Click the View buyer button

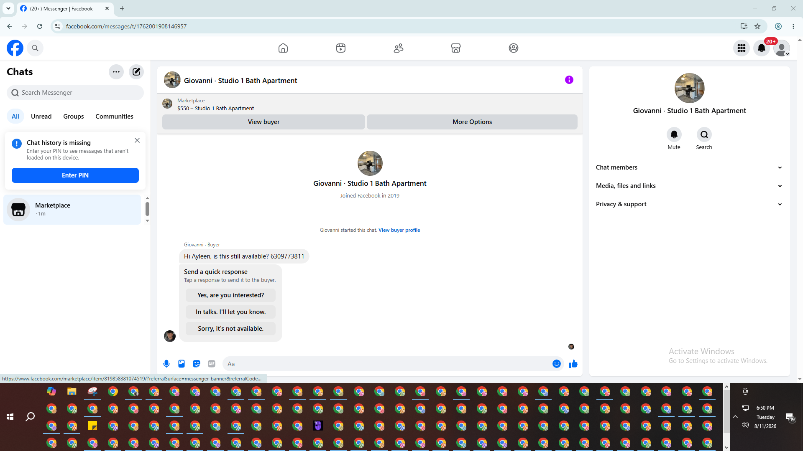click(x=263, y=122)
